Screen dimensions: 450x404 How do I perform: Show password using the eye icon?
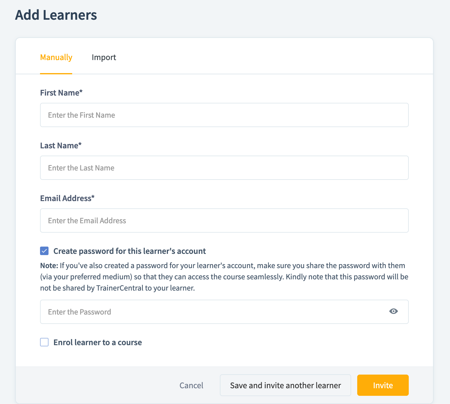pyautogui.click(x=393, y=311)
